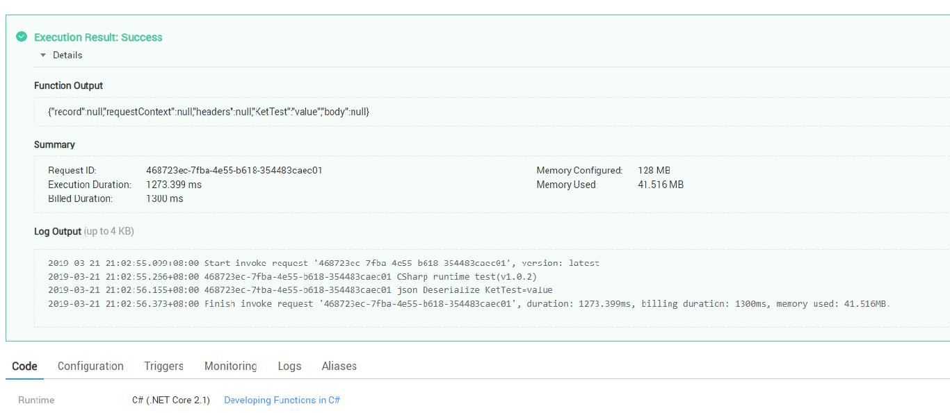Viewport: 950px width, 413px height.
Task: Open the Logs tab
Action: tap(289, 366)
